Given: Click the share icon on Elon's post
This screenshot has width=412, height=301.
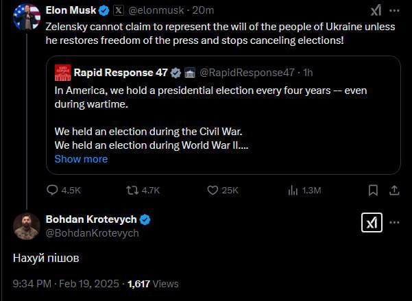Looking at the screenshot, I should pos(394,190).
